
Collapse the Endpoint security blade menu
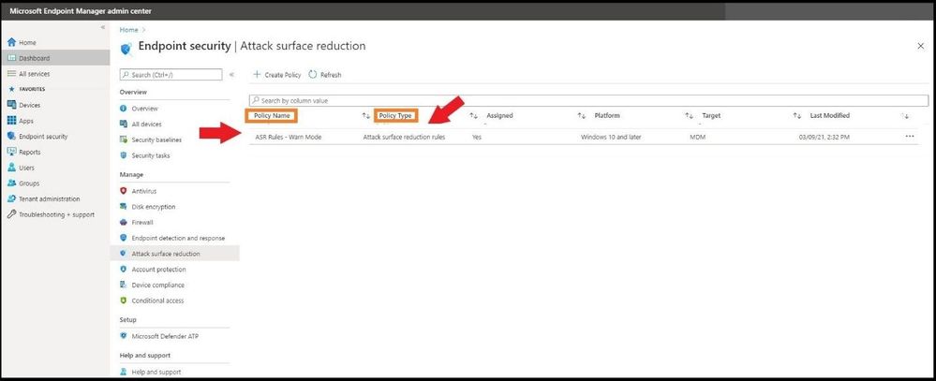click(x=231, y=75)
